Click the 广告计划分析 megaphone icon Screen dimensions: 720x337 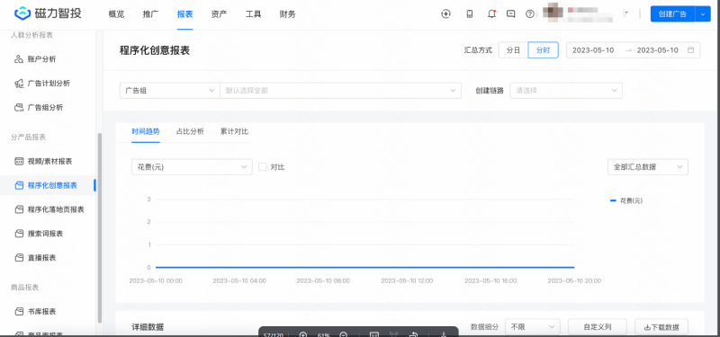click(x=19, y=84)
